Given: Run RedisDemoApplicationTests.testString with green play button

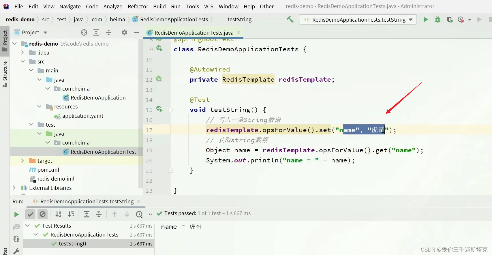Looking at the screenshot, I should [426, 20].
